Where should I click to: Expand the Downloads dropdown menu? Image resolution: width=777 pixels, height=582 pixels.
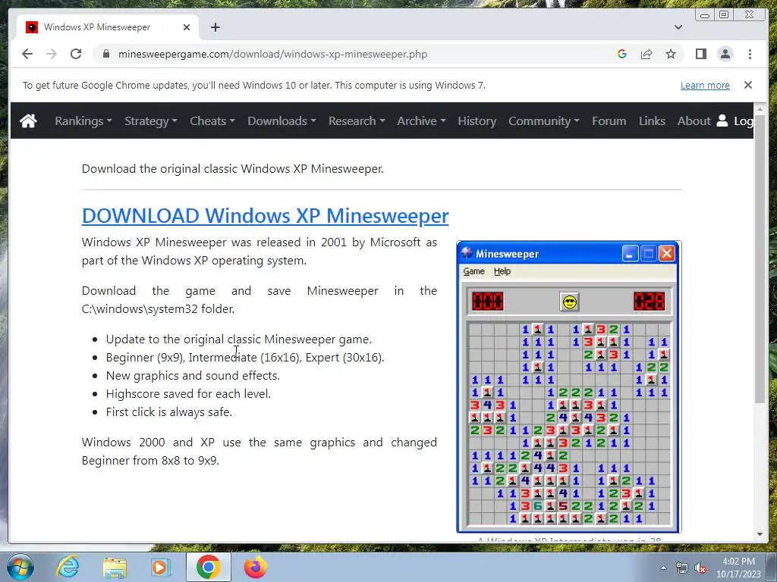tap(282, 120)
